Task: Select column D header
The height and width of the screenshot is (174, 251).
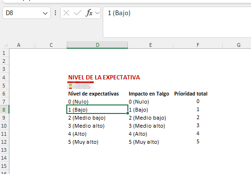Action: (x=98, y=45)
